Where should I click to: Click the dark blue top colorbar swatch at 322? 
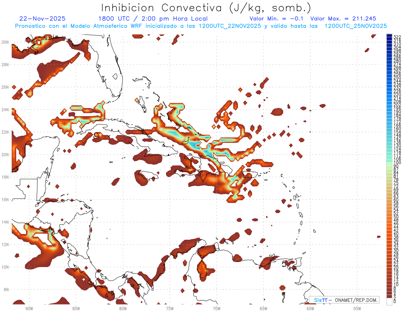tap(389, 36)
